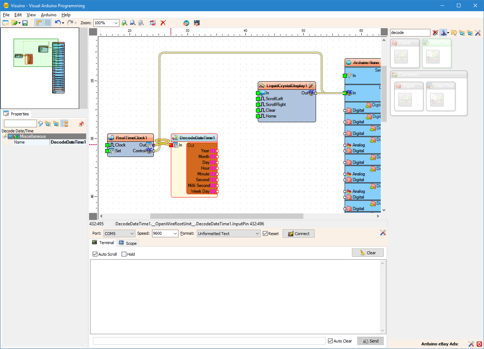484x349 pixels.
Task: Click the palette settings tools icon
Action: point(478,33)
